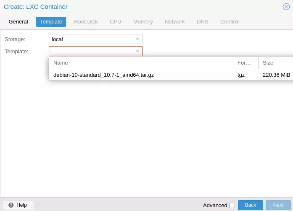Sort templates by Size column header
293x211 pixels.
276,63
